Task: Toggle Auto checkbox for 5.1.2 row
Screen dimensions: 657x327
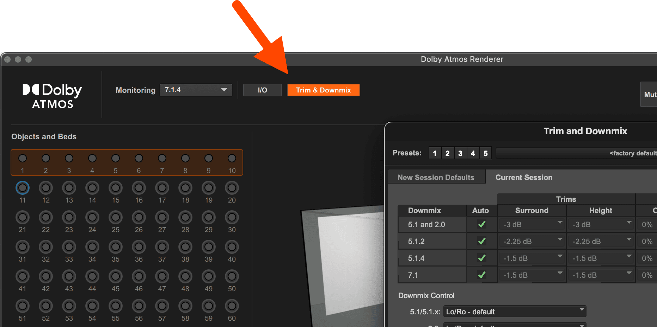Action: pos(481,241)
